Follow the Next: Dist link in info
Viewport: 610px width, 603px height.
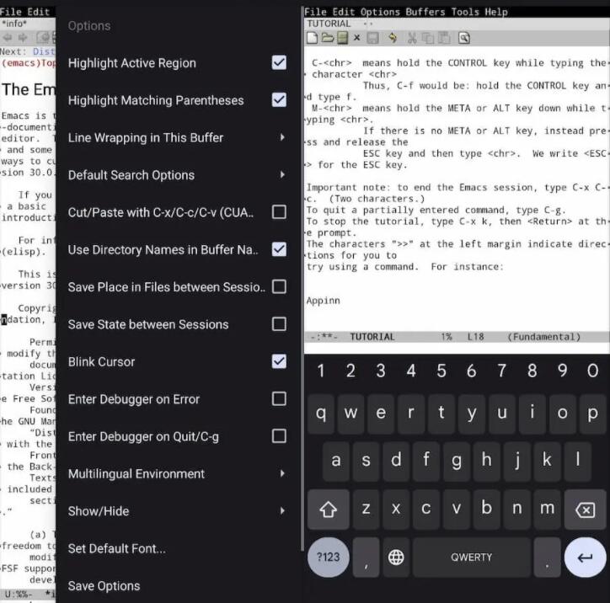click(44, 51)
